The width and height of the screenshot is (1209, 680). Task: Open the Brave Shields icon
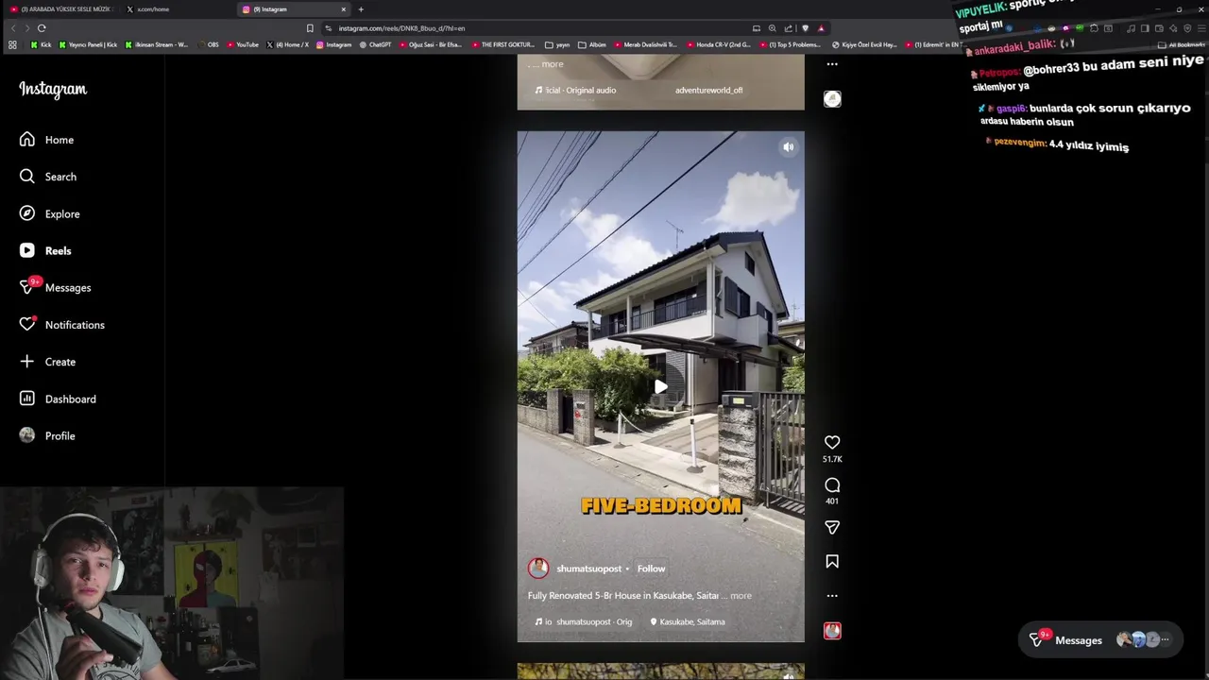[x=805, y=28]
